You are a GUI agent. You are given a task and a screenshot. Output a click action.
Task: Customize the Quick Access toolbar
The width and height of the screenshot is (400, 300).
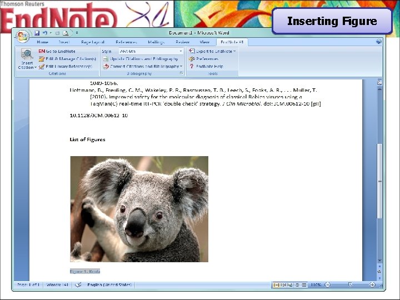point(77,33)
